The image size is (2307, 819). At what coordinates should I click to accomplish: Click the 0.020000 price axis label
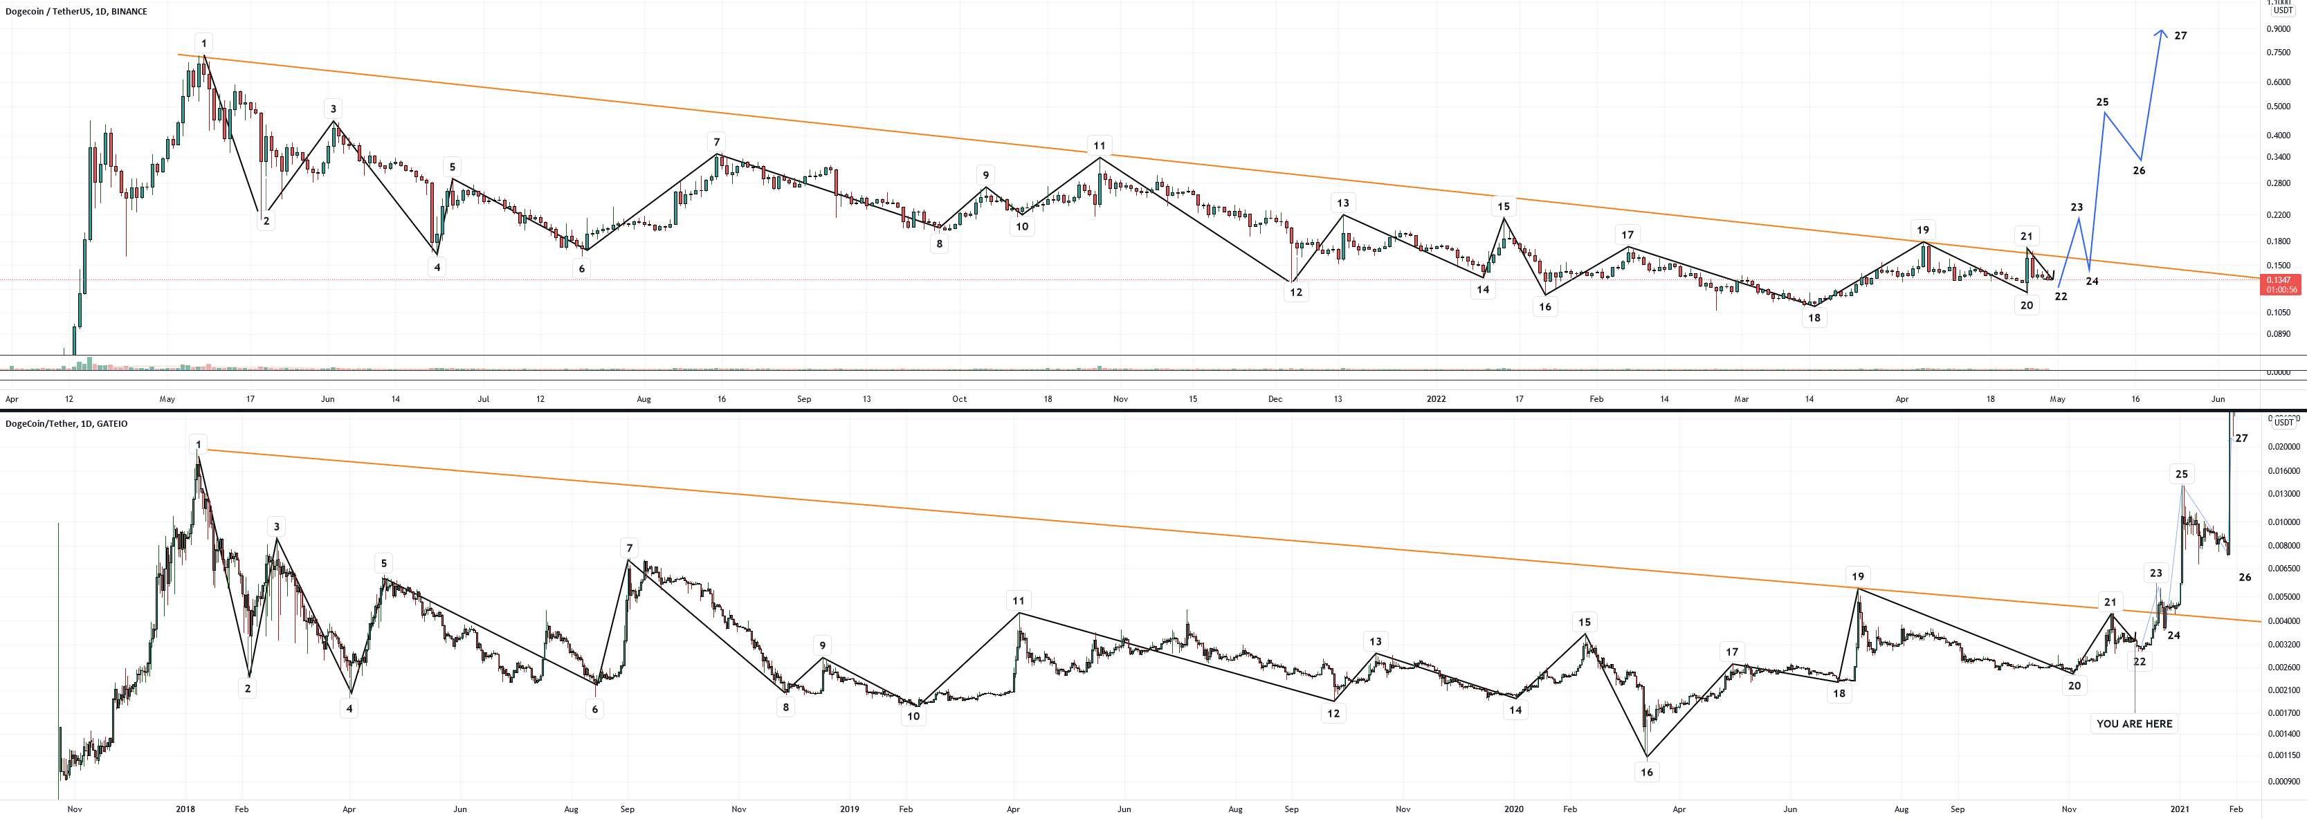[2283, 447]
